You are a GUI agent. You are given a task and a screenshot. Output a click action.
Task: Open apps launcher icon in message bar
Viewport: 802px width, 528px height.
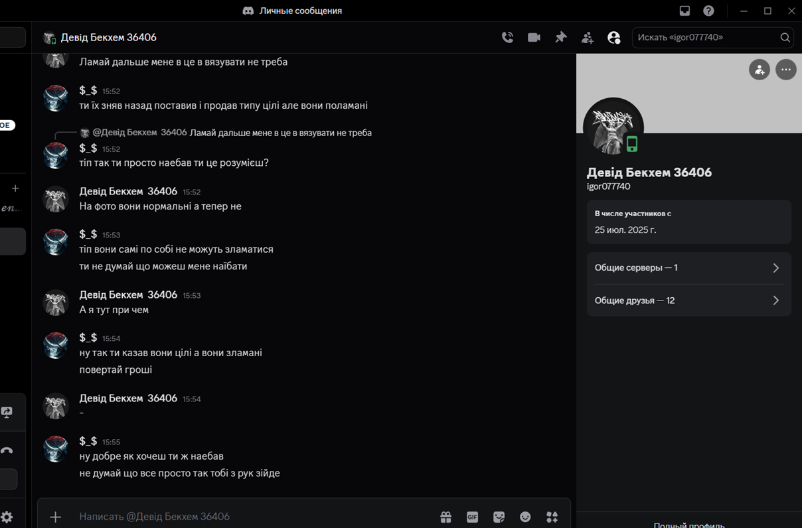pos(552,517)
